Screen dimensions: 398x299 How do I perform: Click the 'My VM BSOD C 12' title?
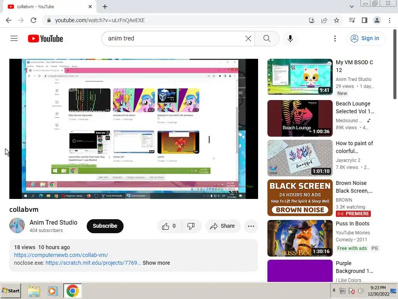(354, 66)
